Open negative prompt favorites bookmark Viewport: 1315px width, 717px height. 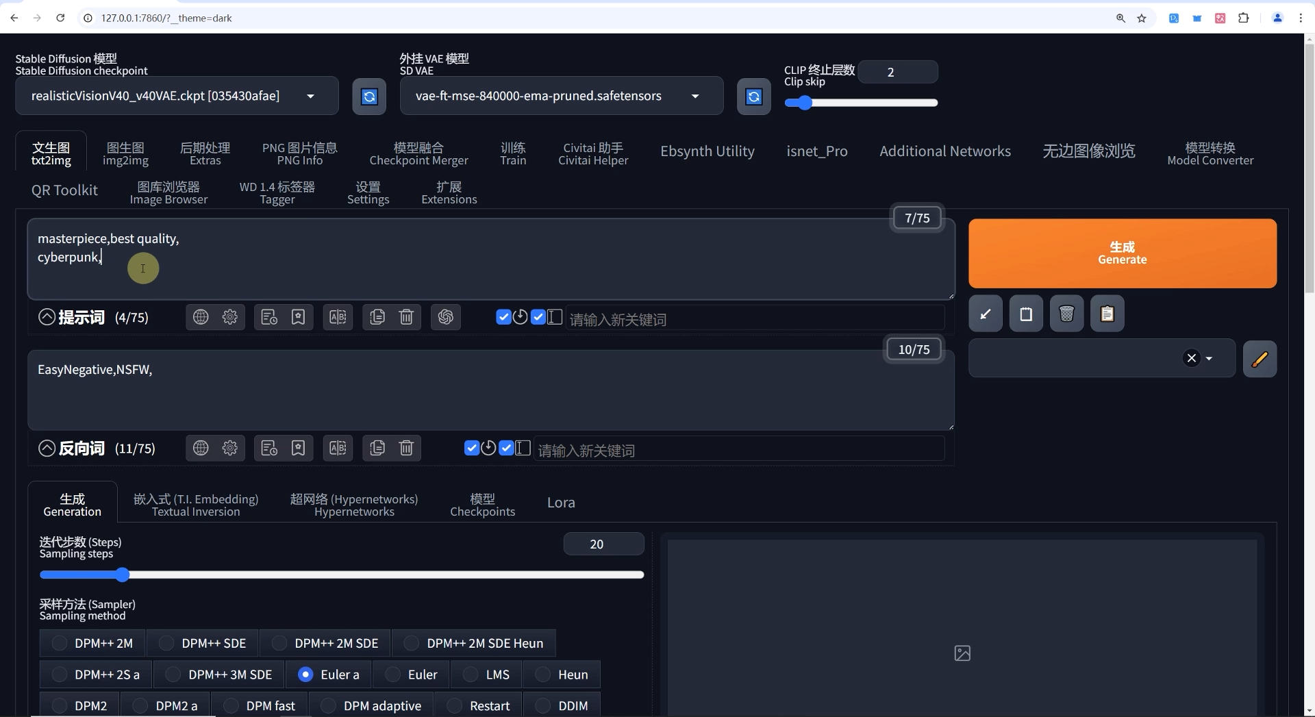[298, 448]
